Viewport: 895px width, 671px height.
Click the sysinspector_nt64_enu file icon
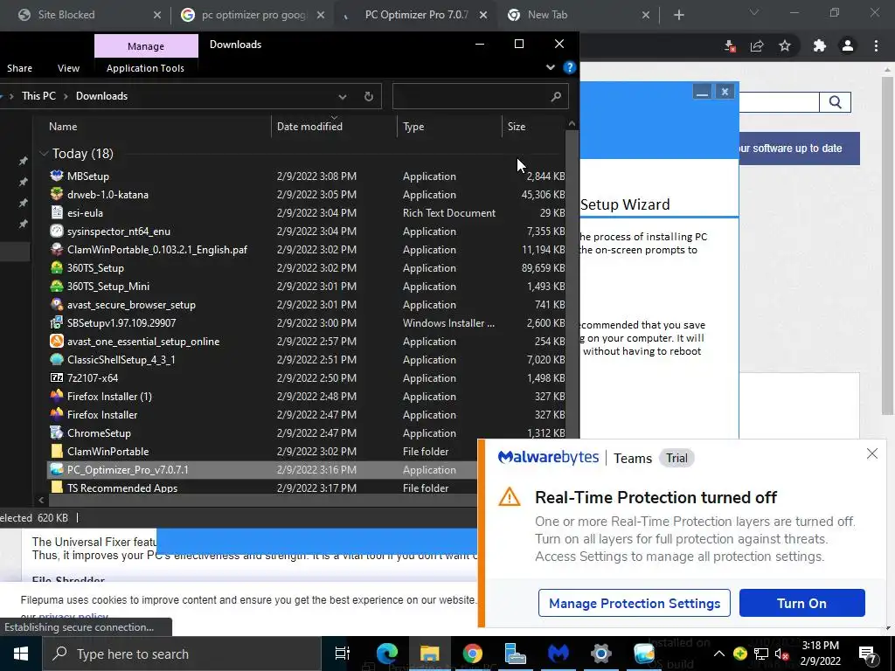57,231
